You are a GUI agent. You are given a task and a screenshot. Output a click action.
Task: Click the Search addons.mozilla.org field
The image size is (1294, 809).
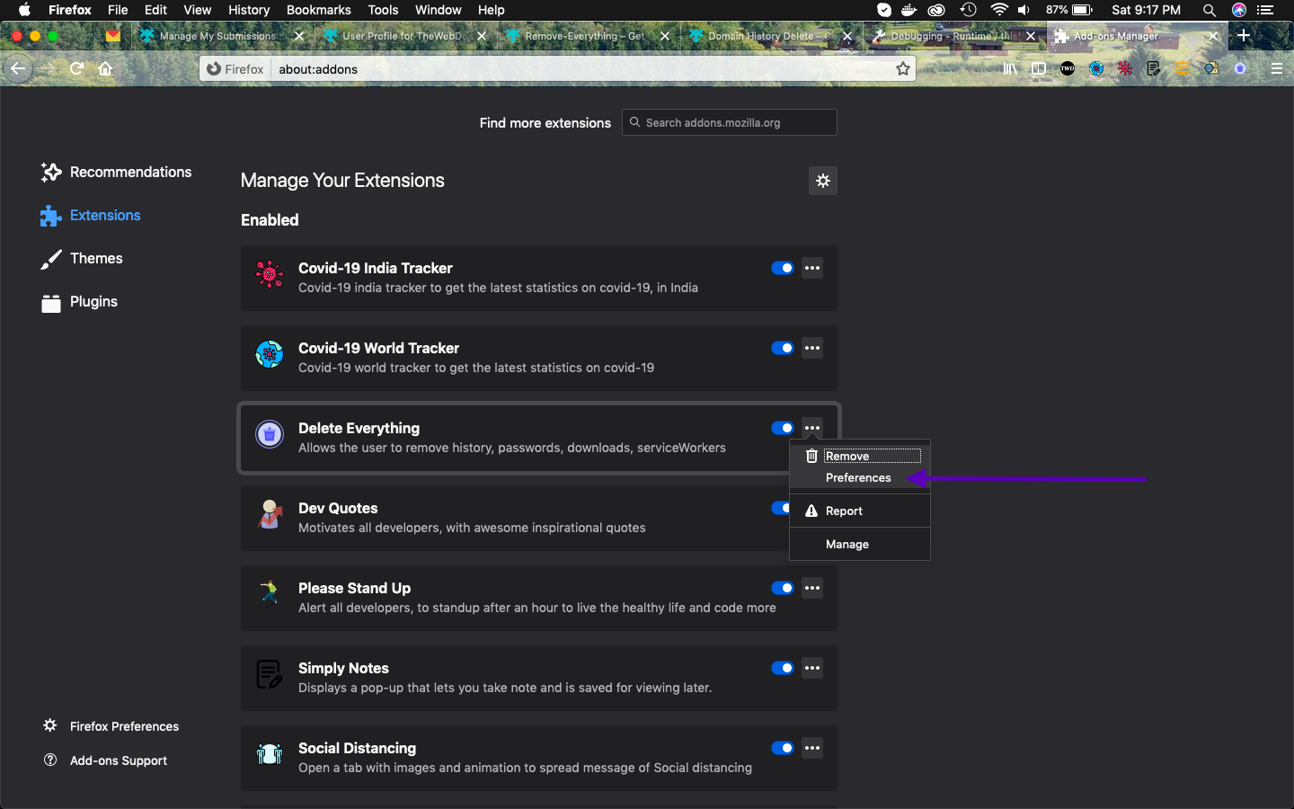coord(730,122)
